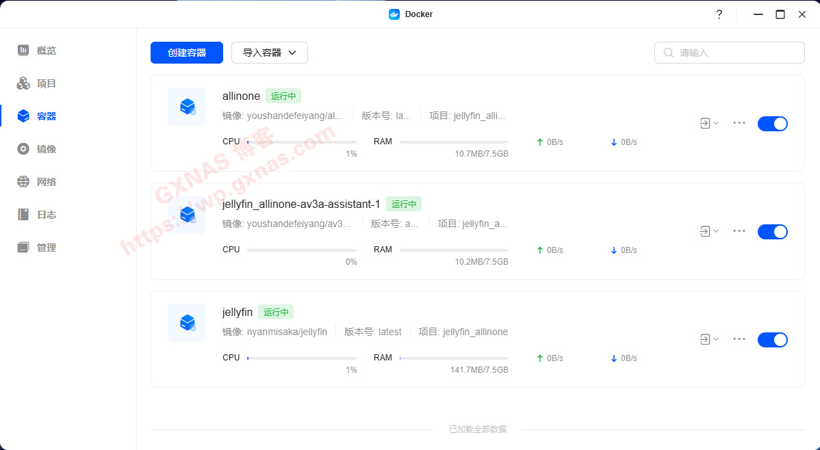Click the jellyfin container cube icon

pyautogui.click(x=187, y=323)
